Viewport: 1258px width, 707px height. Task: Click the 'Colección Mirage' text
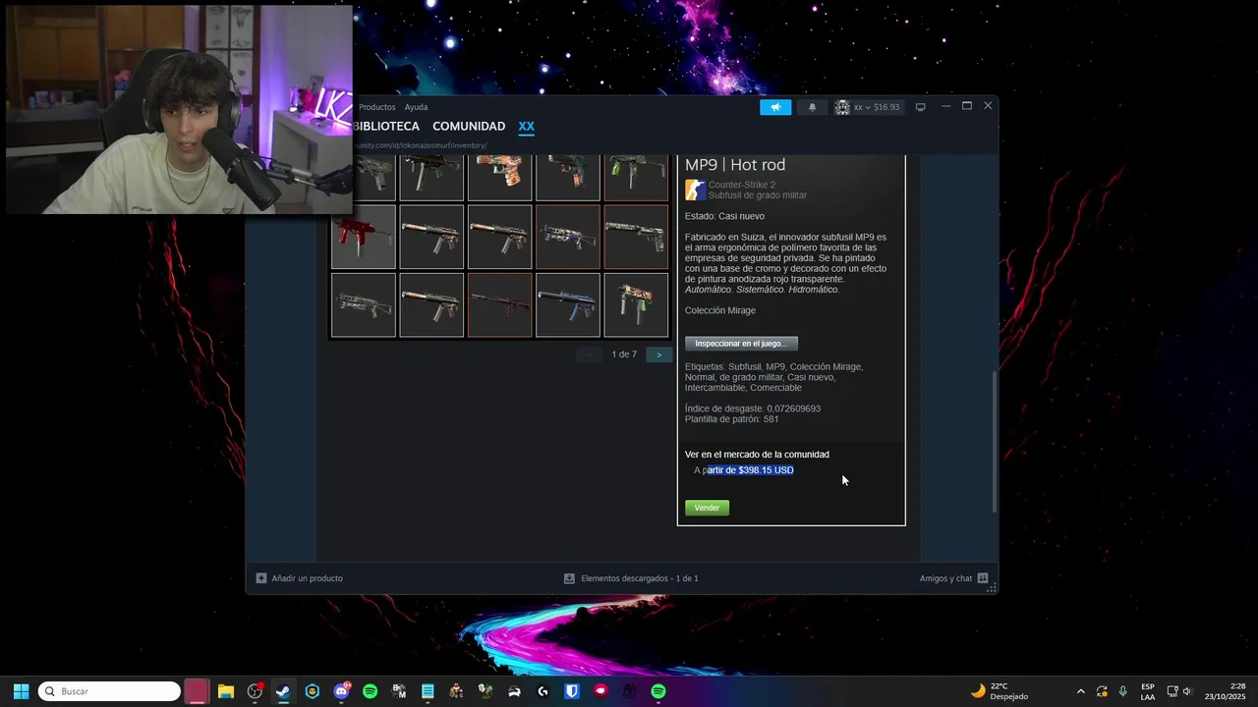(720, 310)
